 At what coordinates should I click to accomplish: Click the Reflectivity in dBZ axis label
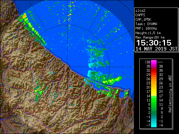[x=170, y=94]
